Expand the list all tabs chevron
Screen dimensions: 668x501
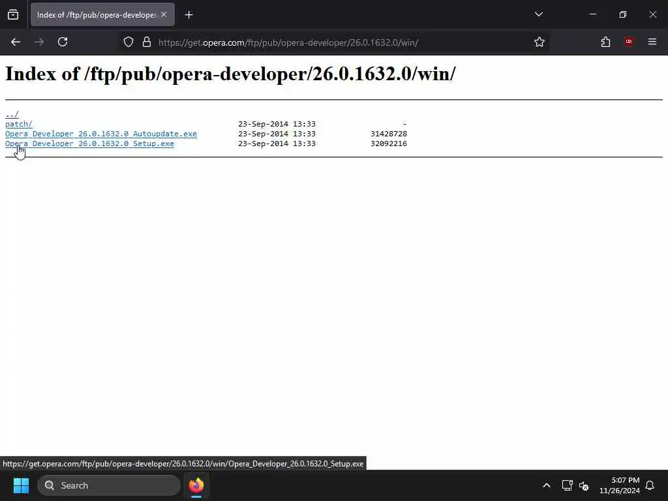point(538,14)
